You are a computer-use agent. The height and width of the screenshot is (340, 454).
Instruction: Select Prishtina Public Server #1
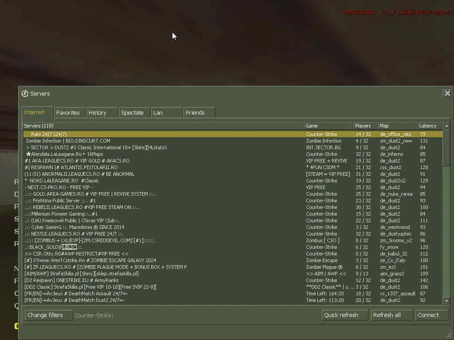click(233, 201)
